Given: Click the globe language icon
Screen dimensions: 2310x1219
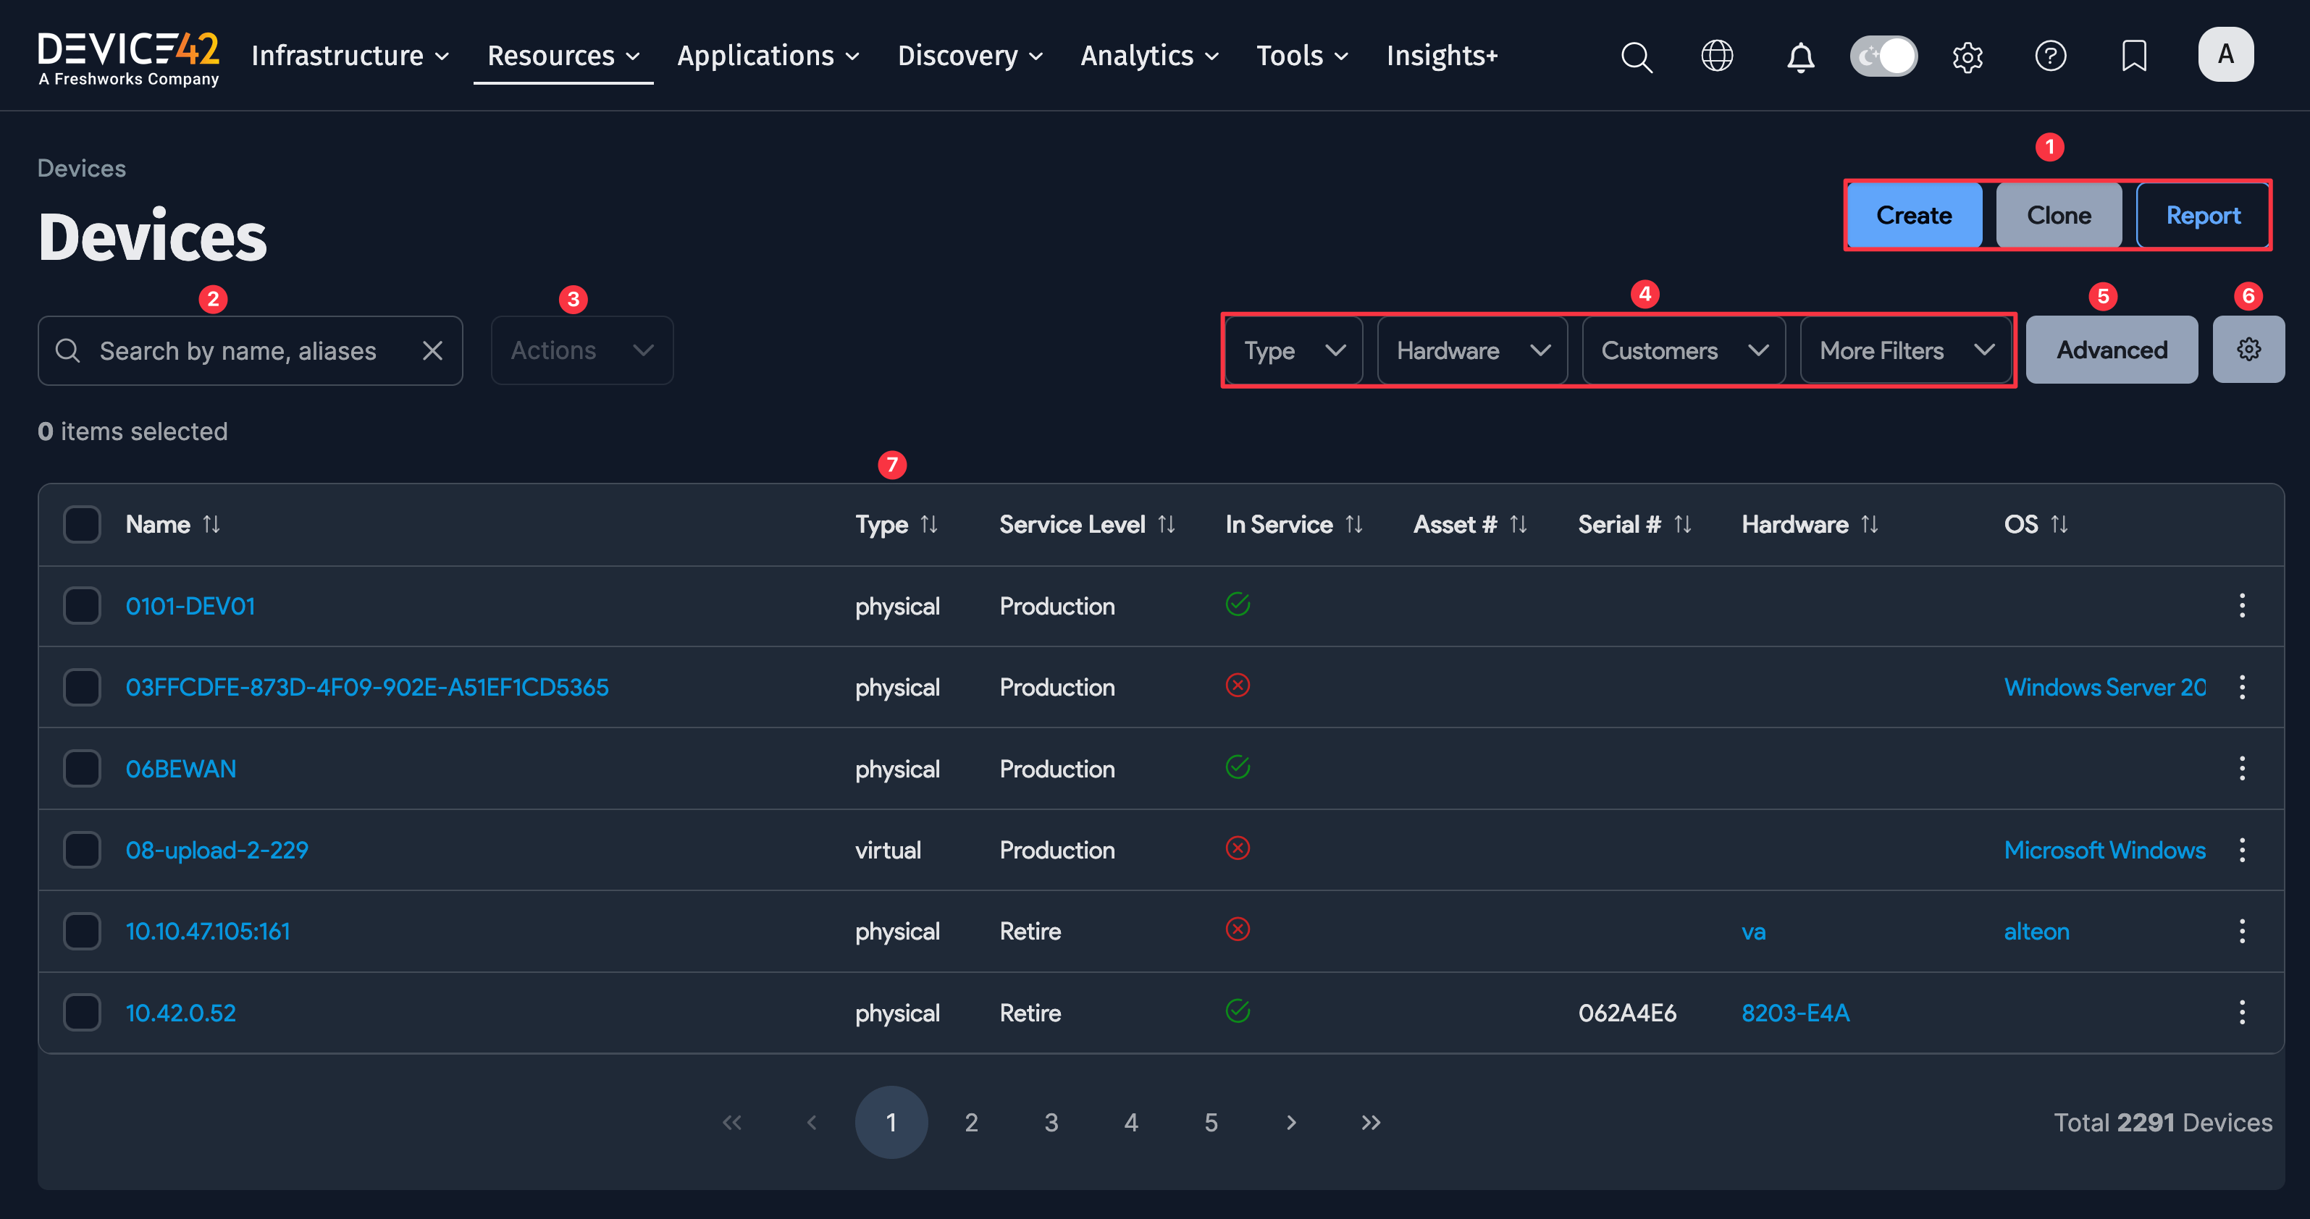Looking at the screenshot, I should [x=1717, y=56].
